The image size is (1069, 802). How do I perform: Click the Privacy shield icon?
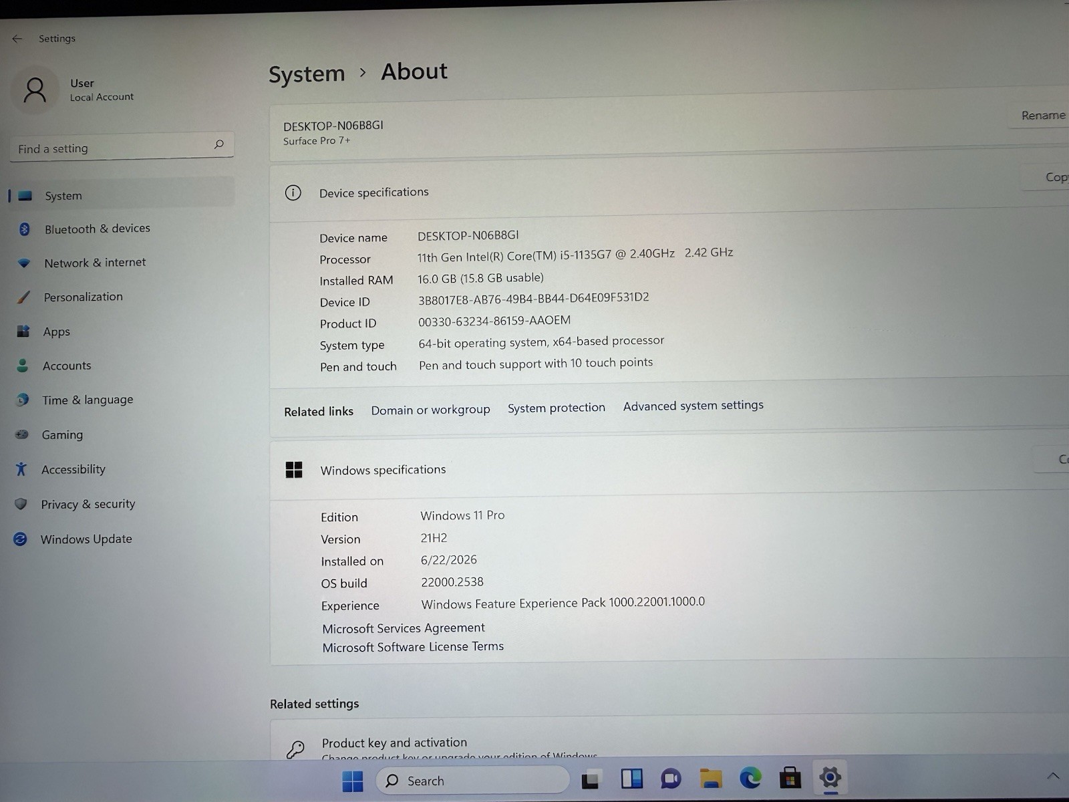click(x=21, y=504)
